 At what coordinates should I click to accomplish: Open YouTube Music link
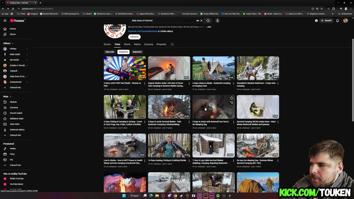point(16,184)
